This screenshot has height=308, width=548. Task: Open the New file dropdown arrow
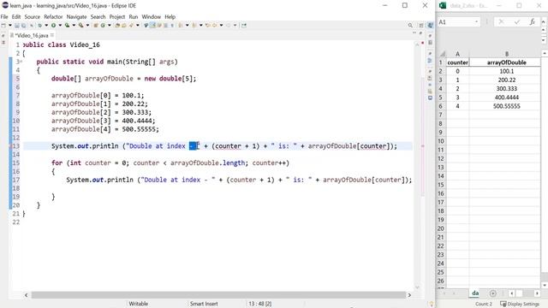point(10,26)
